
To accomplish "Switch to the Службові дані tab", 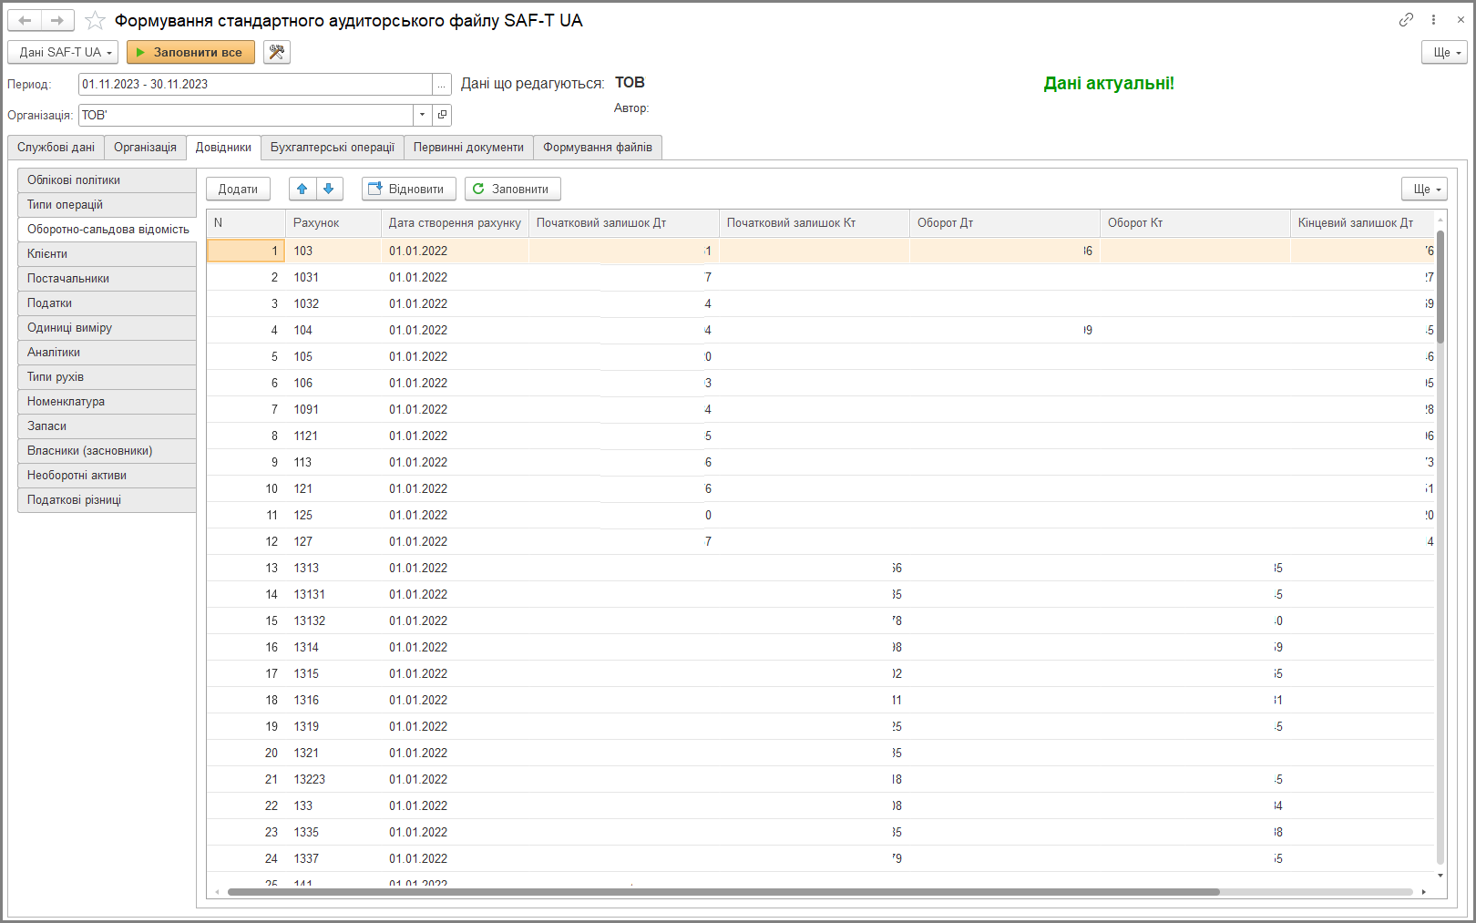I will tap(56, 148).
